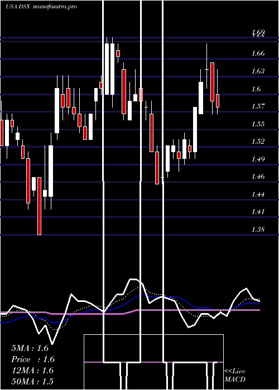Click the tall red candle bottoming at 1.38
Image resolution: width=279 pixels, height=390 pixels.
pos(40,206)
